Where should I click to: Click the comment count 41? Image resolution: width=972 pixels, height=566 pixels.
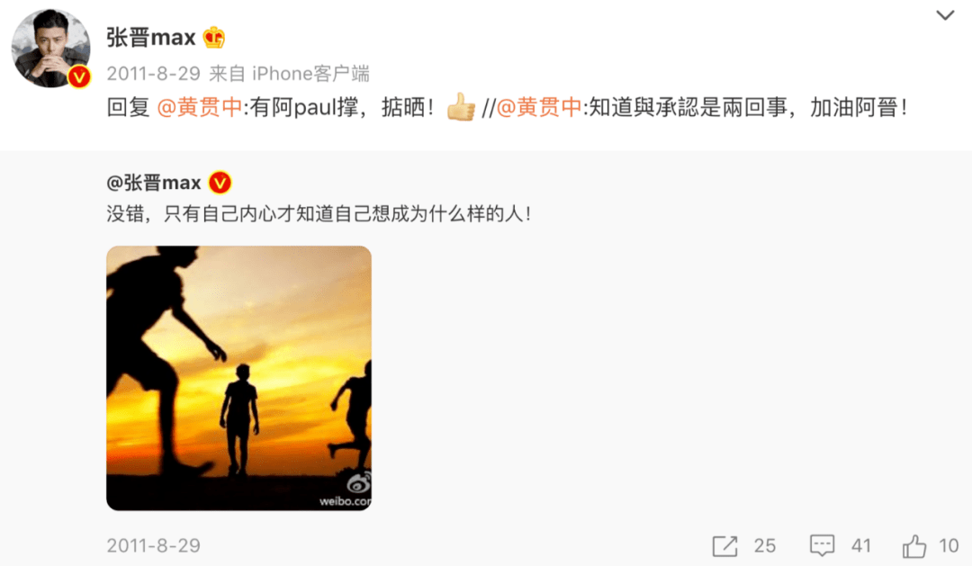click(x=861, y=545)
